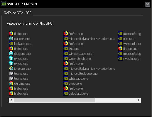Click the scrollbar right arrow

[x=139, y=100]
